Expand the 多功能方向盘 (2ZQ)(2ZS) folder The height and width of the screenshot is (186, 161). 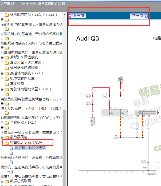(2, 15)
